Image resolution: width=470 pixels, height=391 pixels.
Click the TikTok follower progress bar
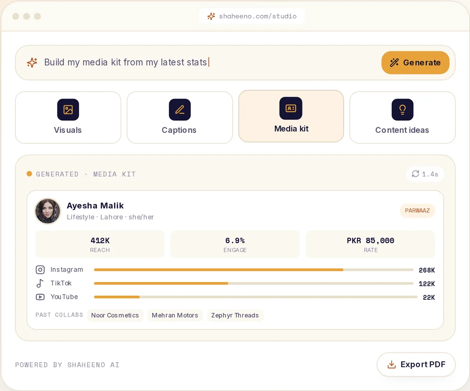(x=254, y=283)
